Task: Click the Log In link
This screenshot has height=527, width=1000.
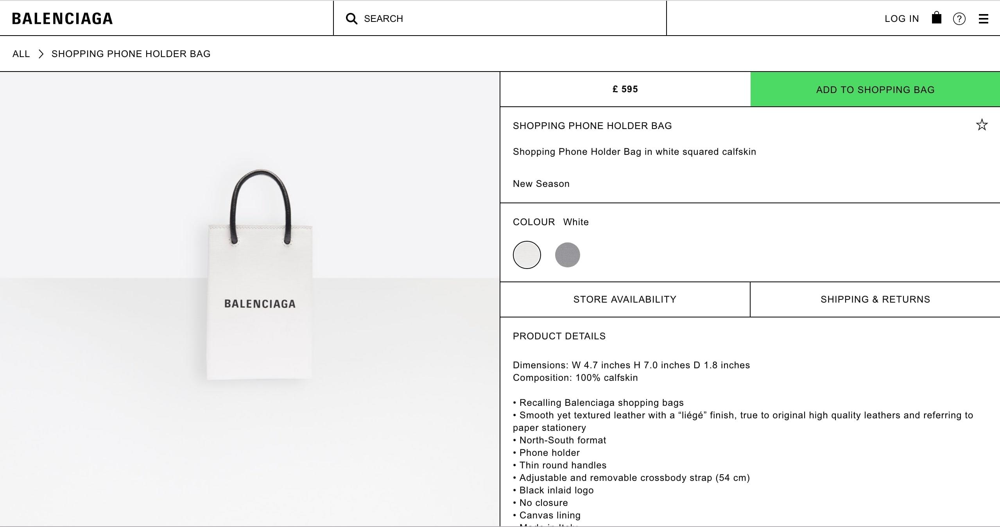Action: click(x=901, y=18)
